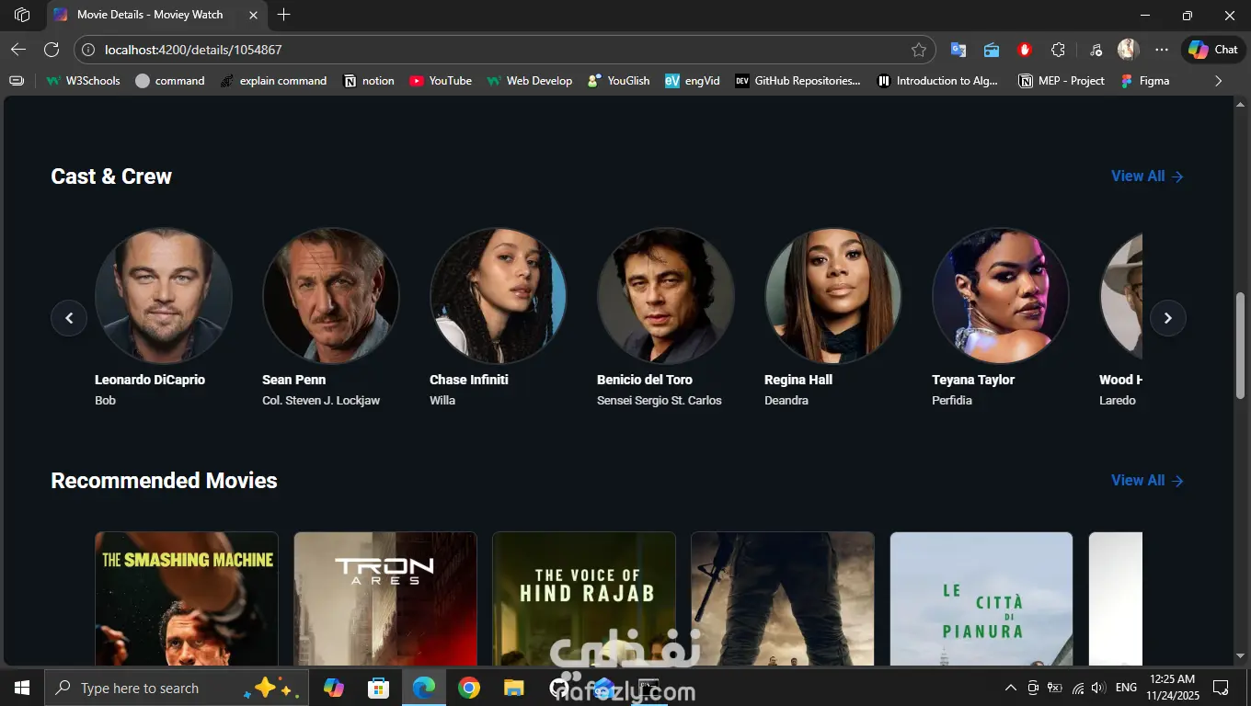
Task: Open Microsoft Store from the taskbar
Action: click(x=378, y=688)
